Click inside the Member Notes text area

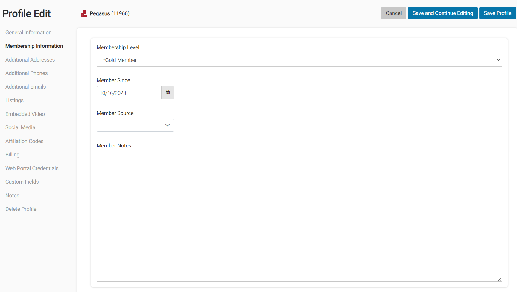coord(298,215)
